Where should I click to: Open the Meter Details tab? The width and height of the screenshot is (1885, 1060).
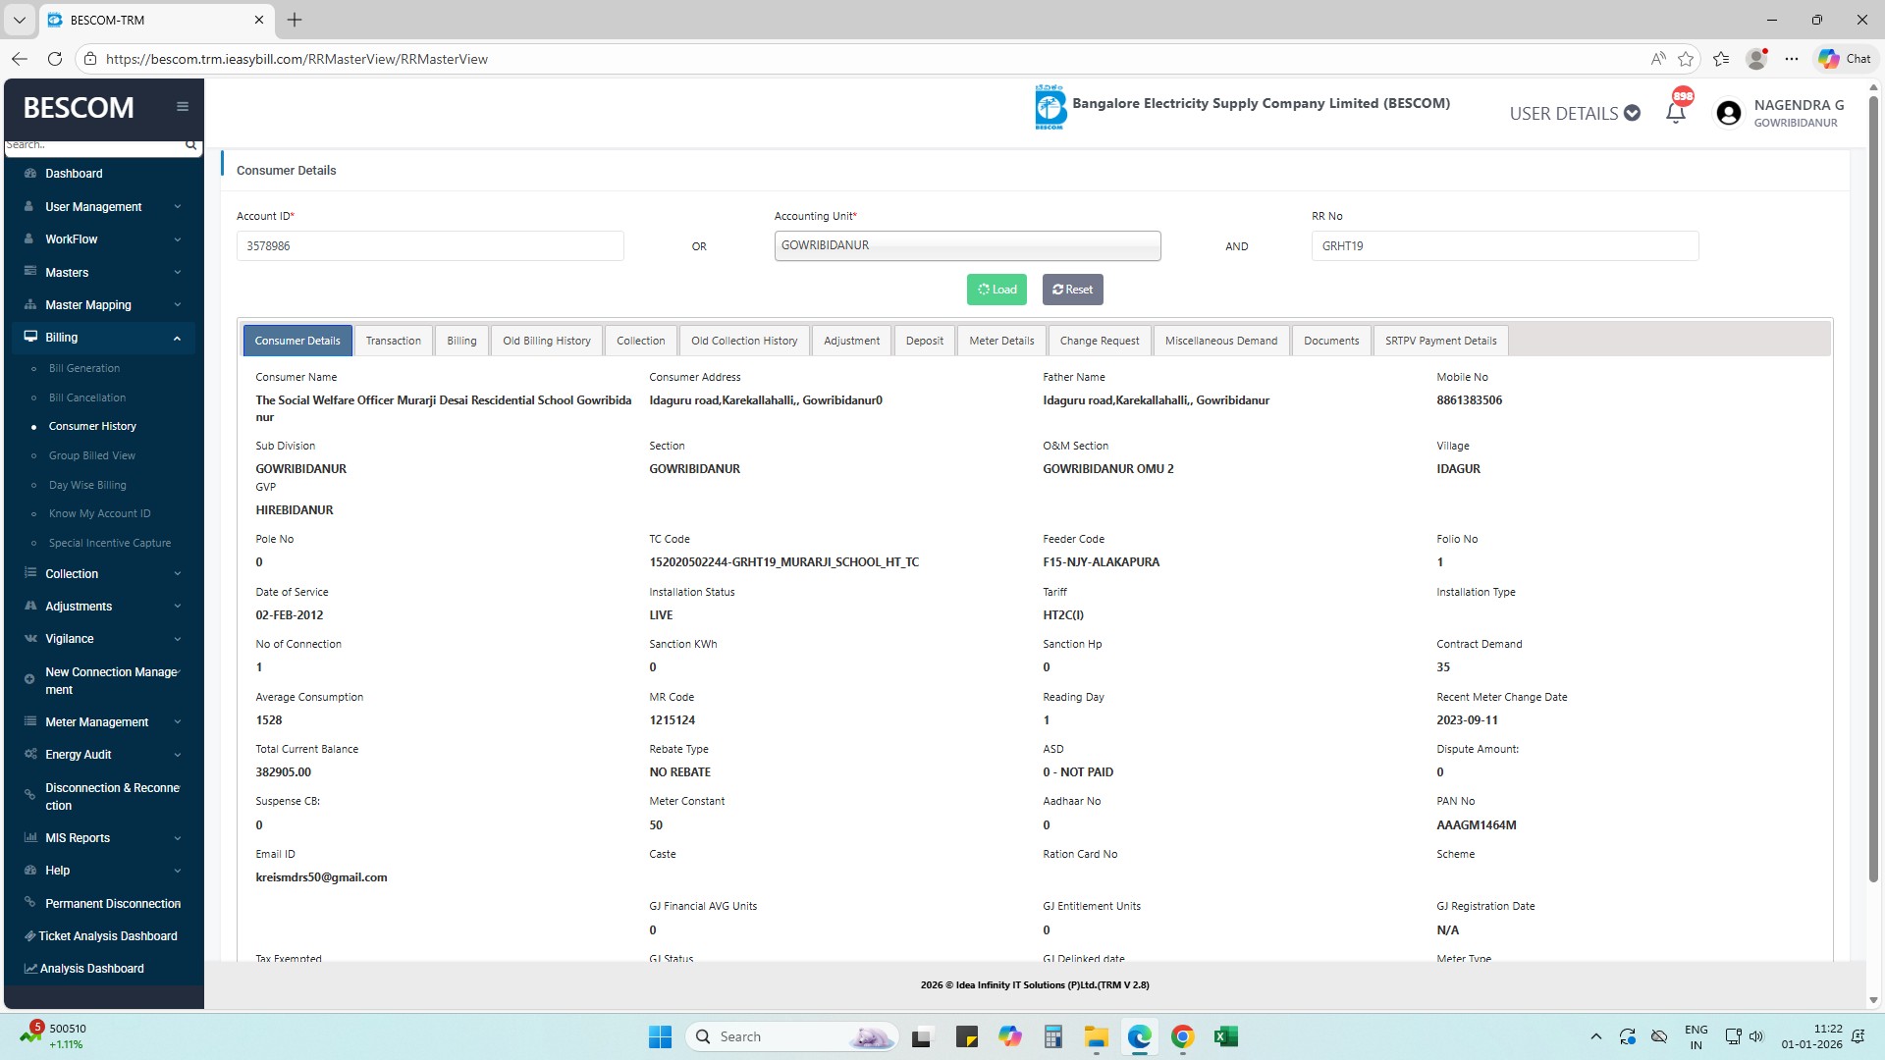(x=1001, y=341)
